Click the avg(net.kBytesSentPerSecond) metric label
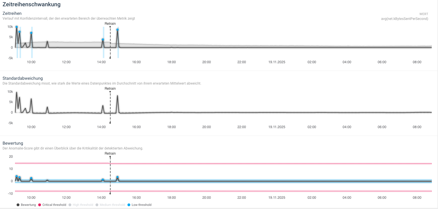This screenshot has width=438, height=209. pos(404,19)
